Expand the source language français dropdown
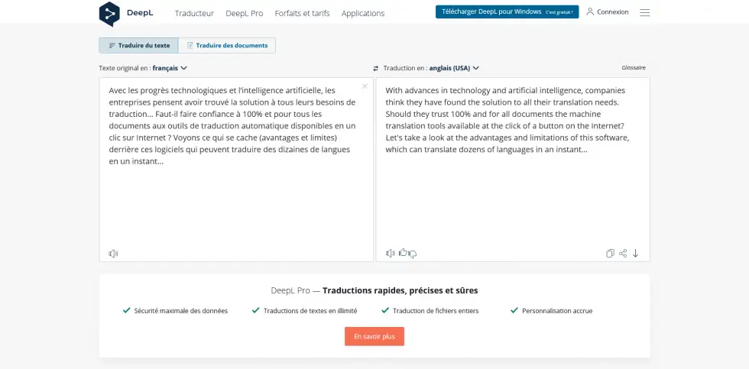This screenshot has width=749, height=369. pyautogui.click(x=170, y=68)
